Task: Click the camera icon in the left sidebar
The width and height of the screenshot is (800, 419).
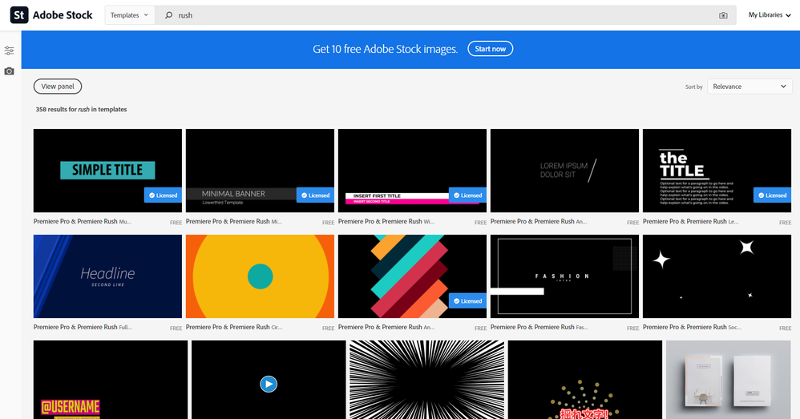Action: pyautogui.click(x=9, y=71)
